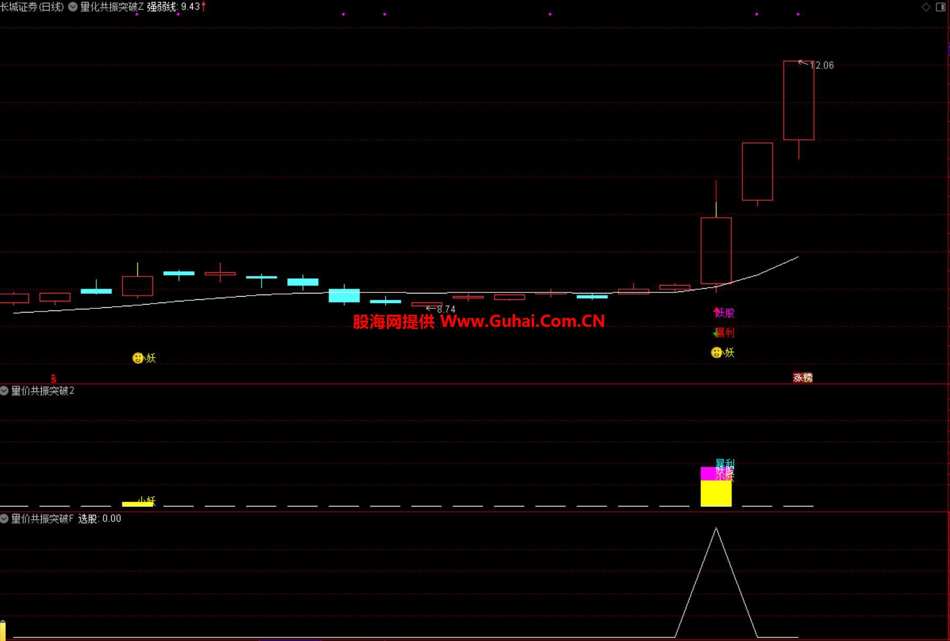Click the red up arrow after 9.43
Viewport: 950px width, 641px height.
coord(203,6)
